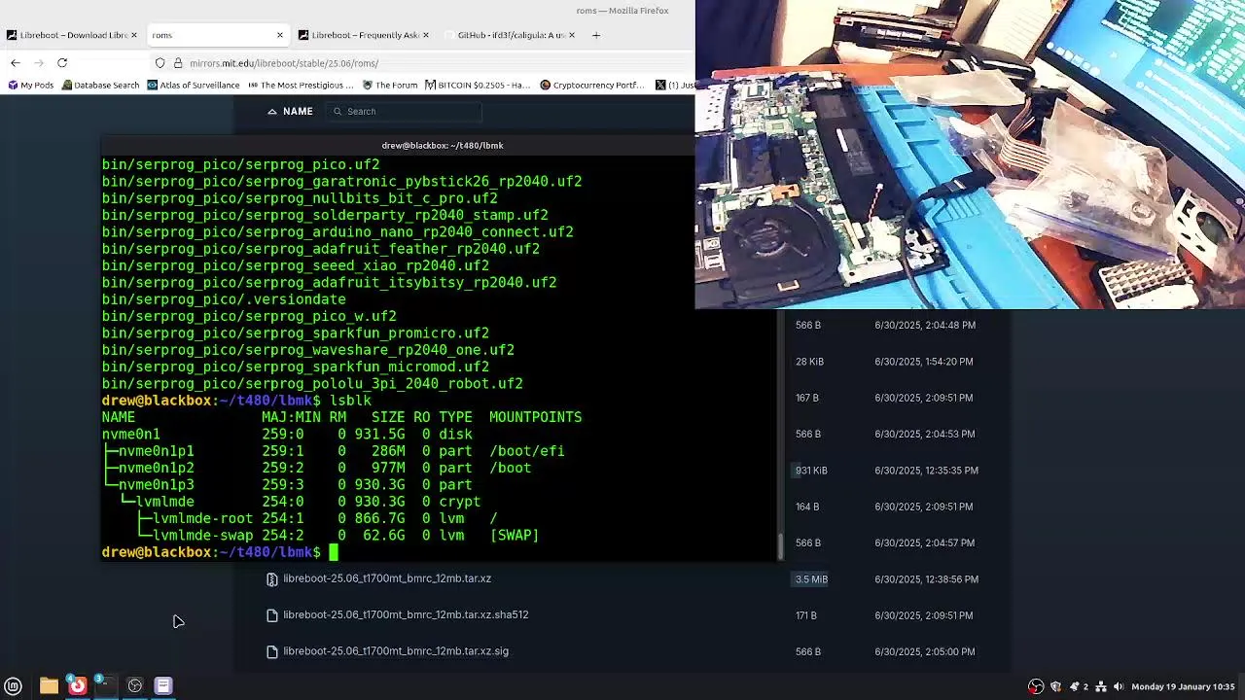
Task: Open BITCOIN $0.2505 bookmark
Action: tap(477, 85)
